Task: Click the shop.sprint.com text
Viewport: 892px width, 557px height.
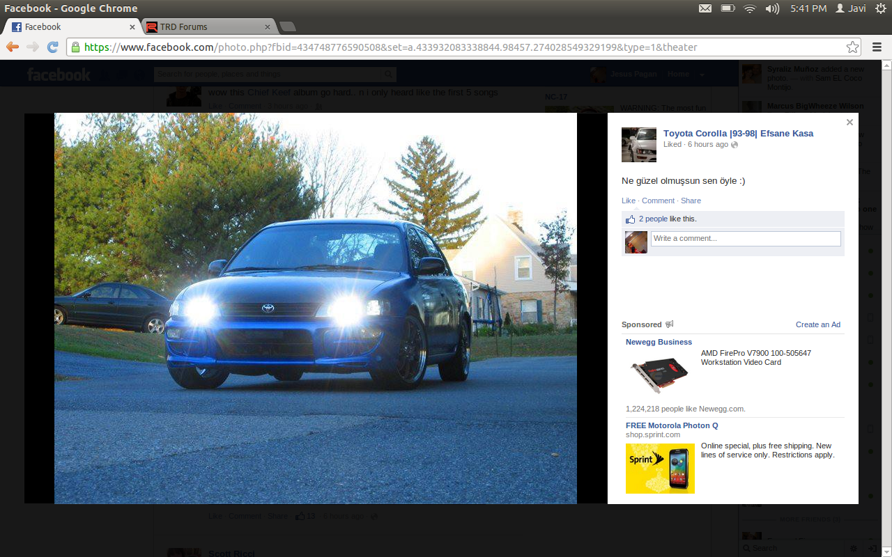Action: tap(653, 435)
